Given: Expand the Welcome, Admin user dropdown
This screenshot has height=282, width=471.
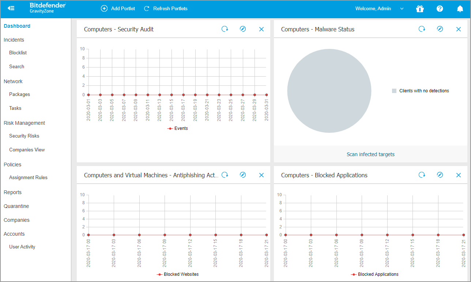Looking at the screenshot, I should coord(379,9).
